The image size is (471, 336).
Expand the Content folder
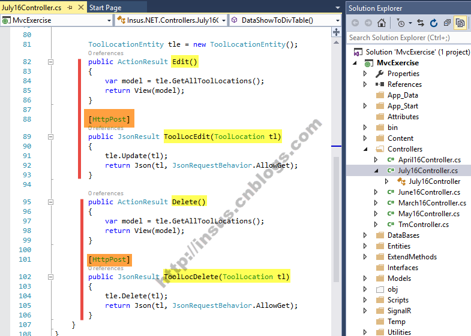coord(365,138)
